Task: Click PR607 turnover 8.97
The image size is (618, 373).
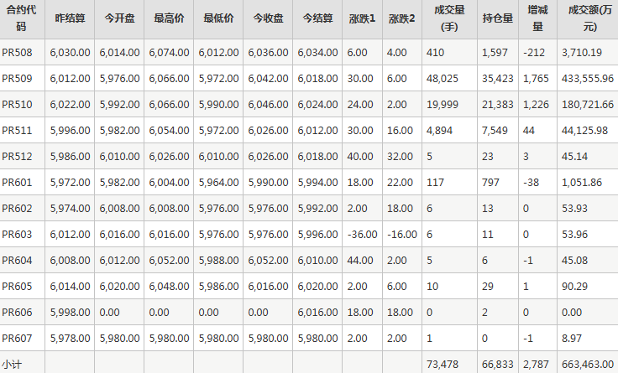Action: click(572, 338)
